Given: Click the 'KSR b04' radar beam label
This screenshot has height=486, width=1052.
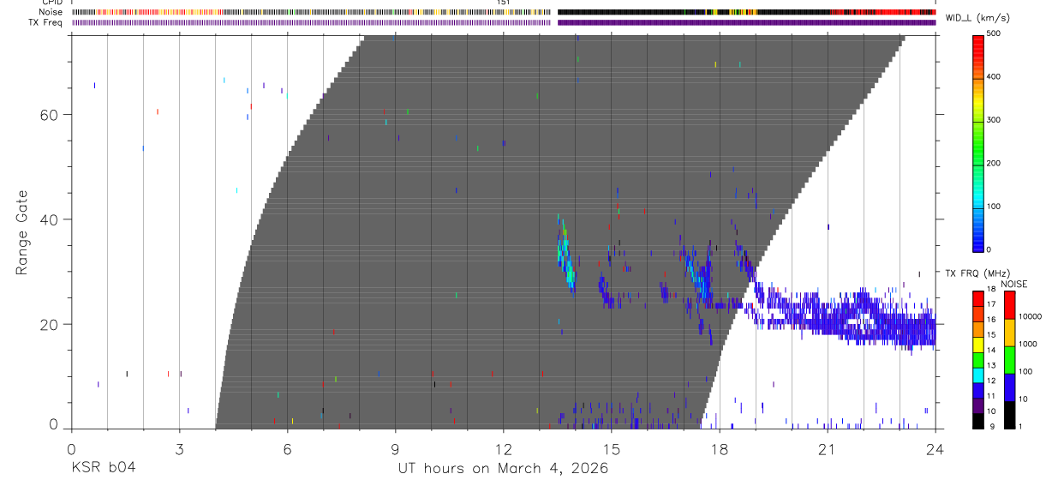Looking at the screenshot, I should click(103, 468).
